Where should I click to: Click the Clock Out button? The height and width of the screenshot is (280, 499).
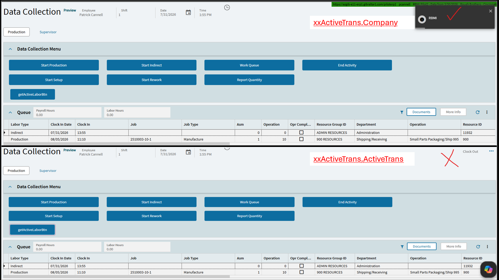click(470, 151)
